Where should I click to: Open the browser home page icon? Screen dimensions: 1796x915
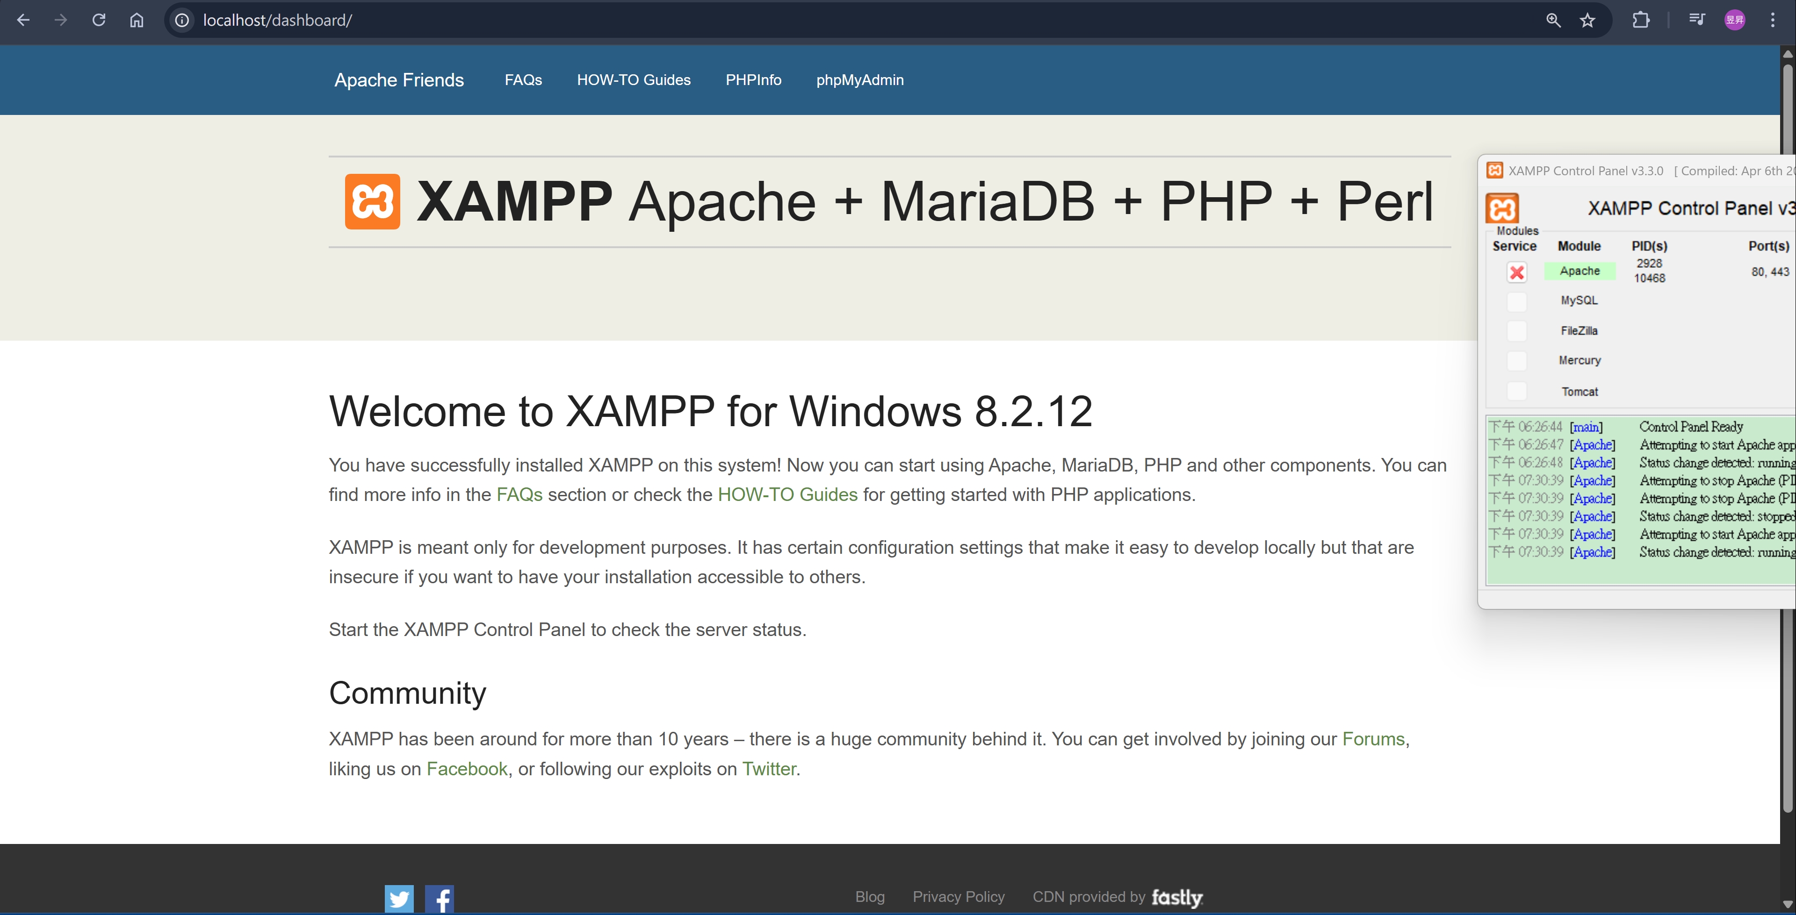(x=137, y=20)
